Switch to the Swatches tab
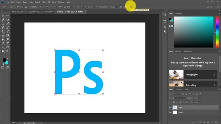This screenshot has width=221, height=124. point(179,13)
